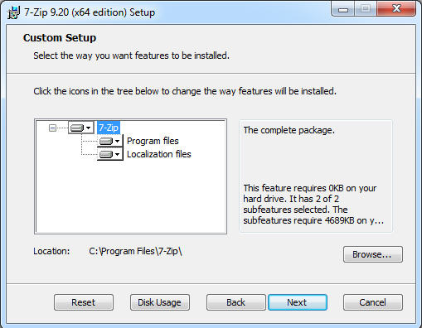Click the Program files drive icon
The image size is (422, 328).
(x=106, y=141)
